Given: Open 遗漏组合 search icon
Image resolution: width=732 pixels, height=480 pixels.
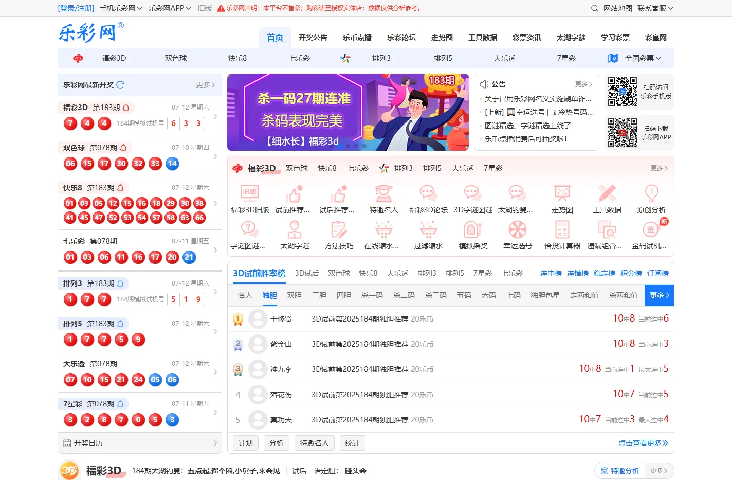Looking at the screenshot, I should (x=607, y=229).
